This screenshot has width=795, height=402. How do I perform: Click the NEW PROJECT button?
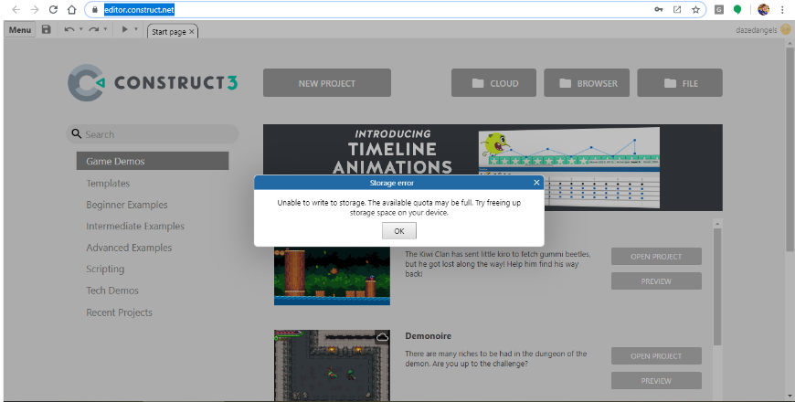(327, 83)
